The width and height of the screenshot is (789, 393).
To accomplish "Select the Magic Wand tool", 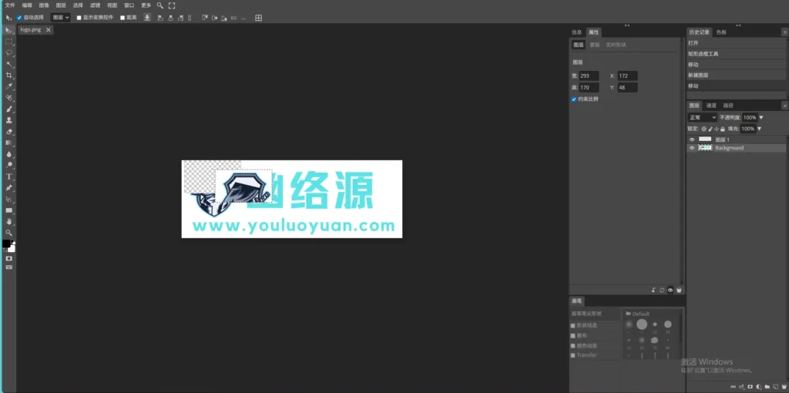I will 9,65.
